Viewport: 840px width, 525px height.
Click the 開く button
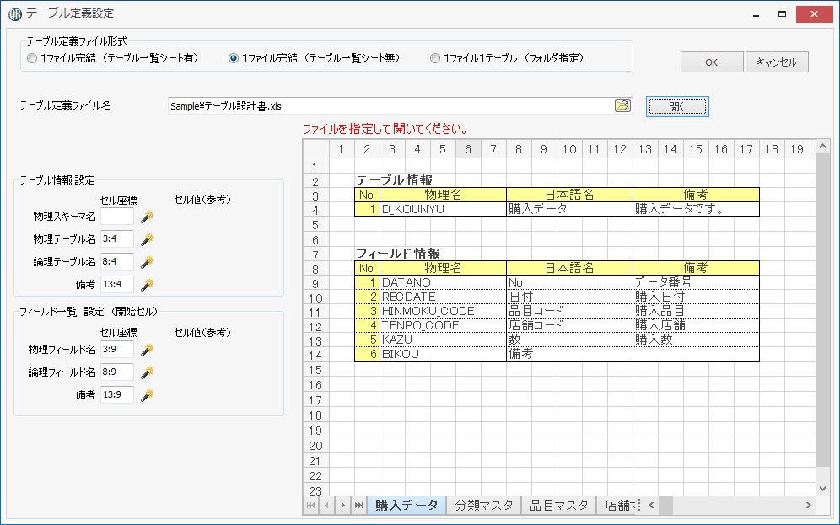click(x=677, y=106)
